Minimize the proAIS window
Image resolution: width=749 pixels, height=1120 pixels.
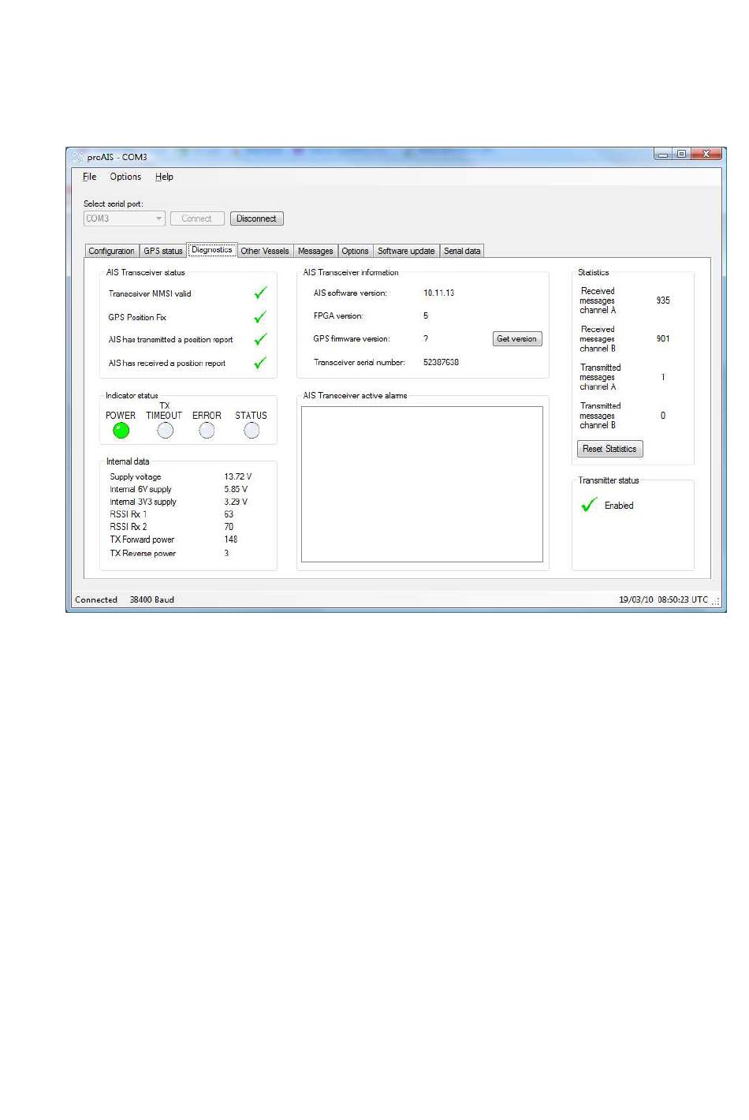662,155
